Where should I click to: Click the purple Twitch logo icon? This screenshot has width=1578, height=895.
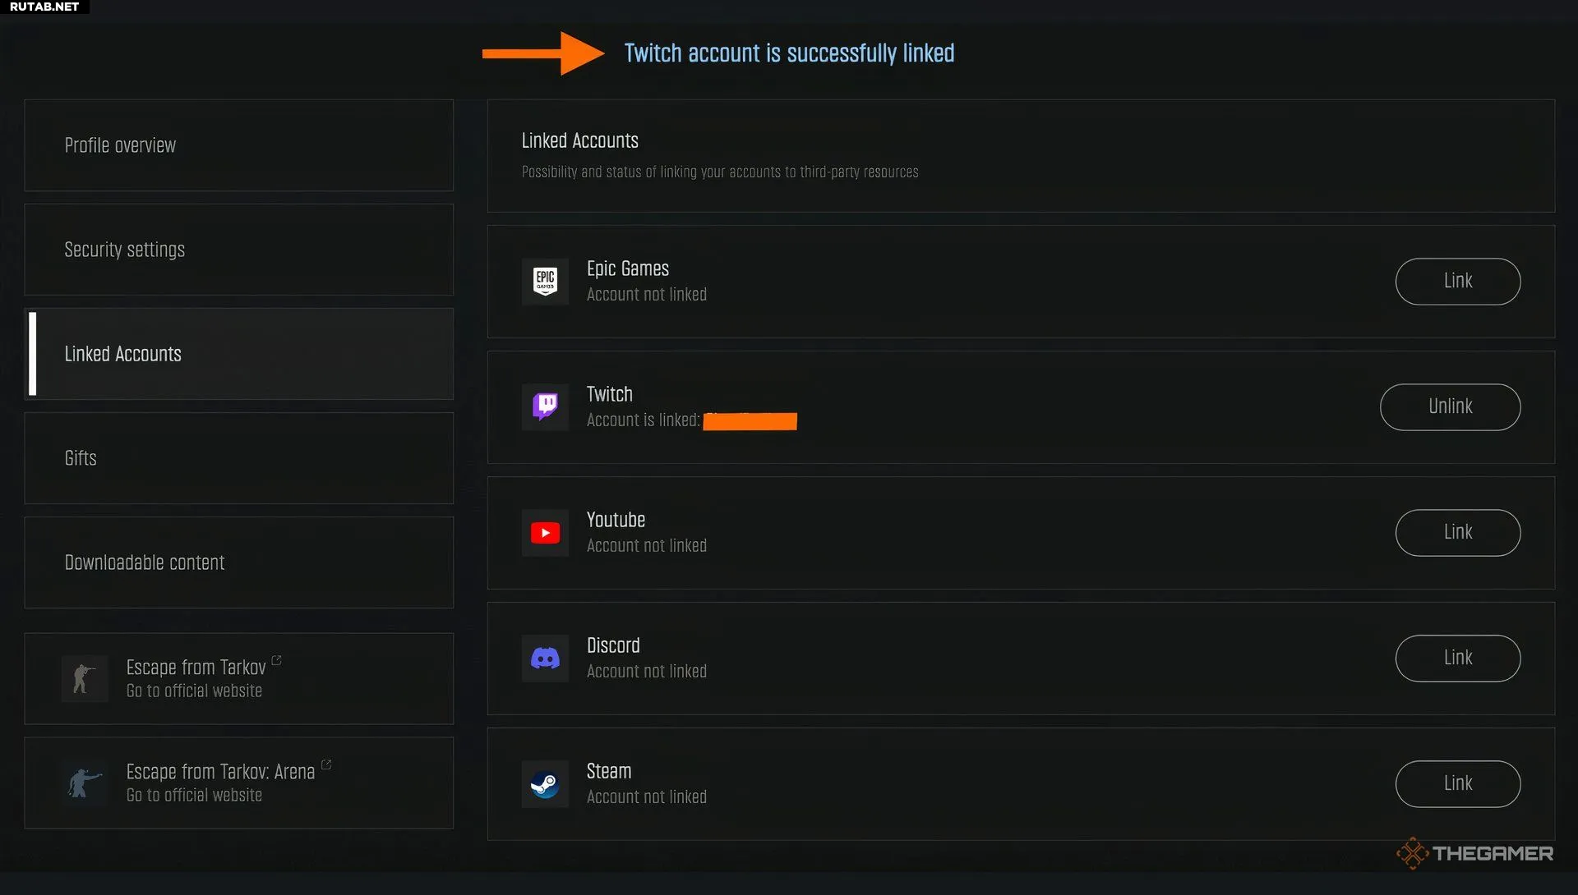(545, 407)
